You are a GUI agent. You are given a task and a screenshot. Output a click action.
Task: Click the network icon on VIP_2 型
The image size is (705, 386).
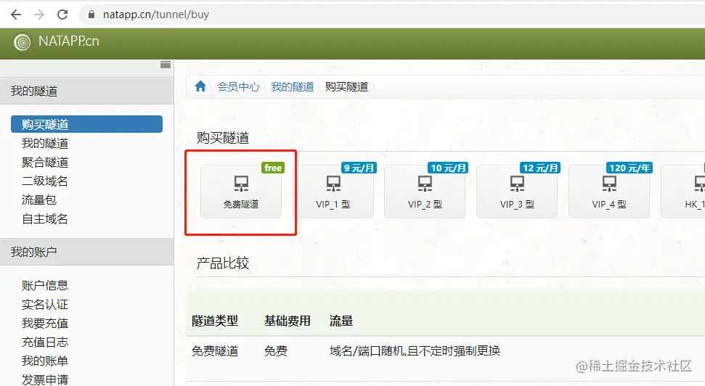pos(425,184)
